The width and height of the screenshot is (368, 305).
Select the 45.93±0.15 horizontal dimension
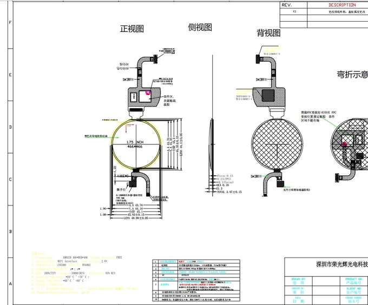136,215
